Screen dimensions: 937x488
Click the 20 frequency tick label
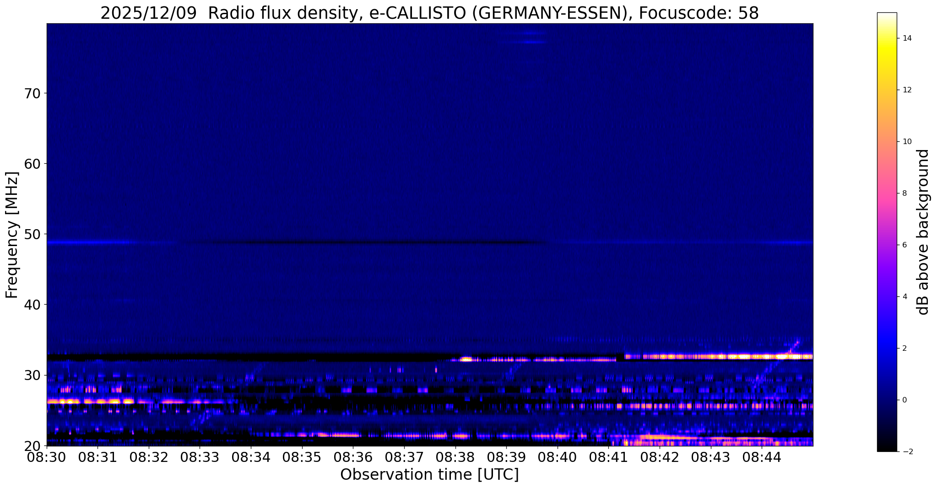tap(32, 445)
